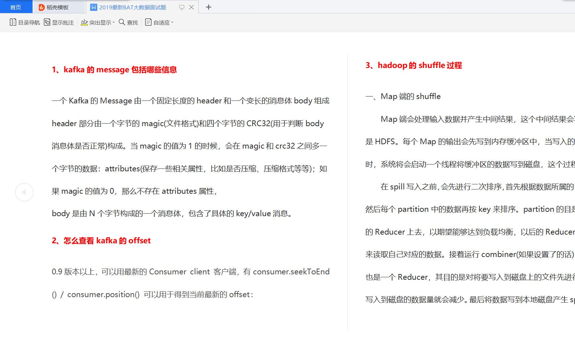Click the 自适应 fit-width button
The image size is (575, 338).
click(x=157, y=22)
